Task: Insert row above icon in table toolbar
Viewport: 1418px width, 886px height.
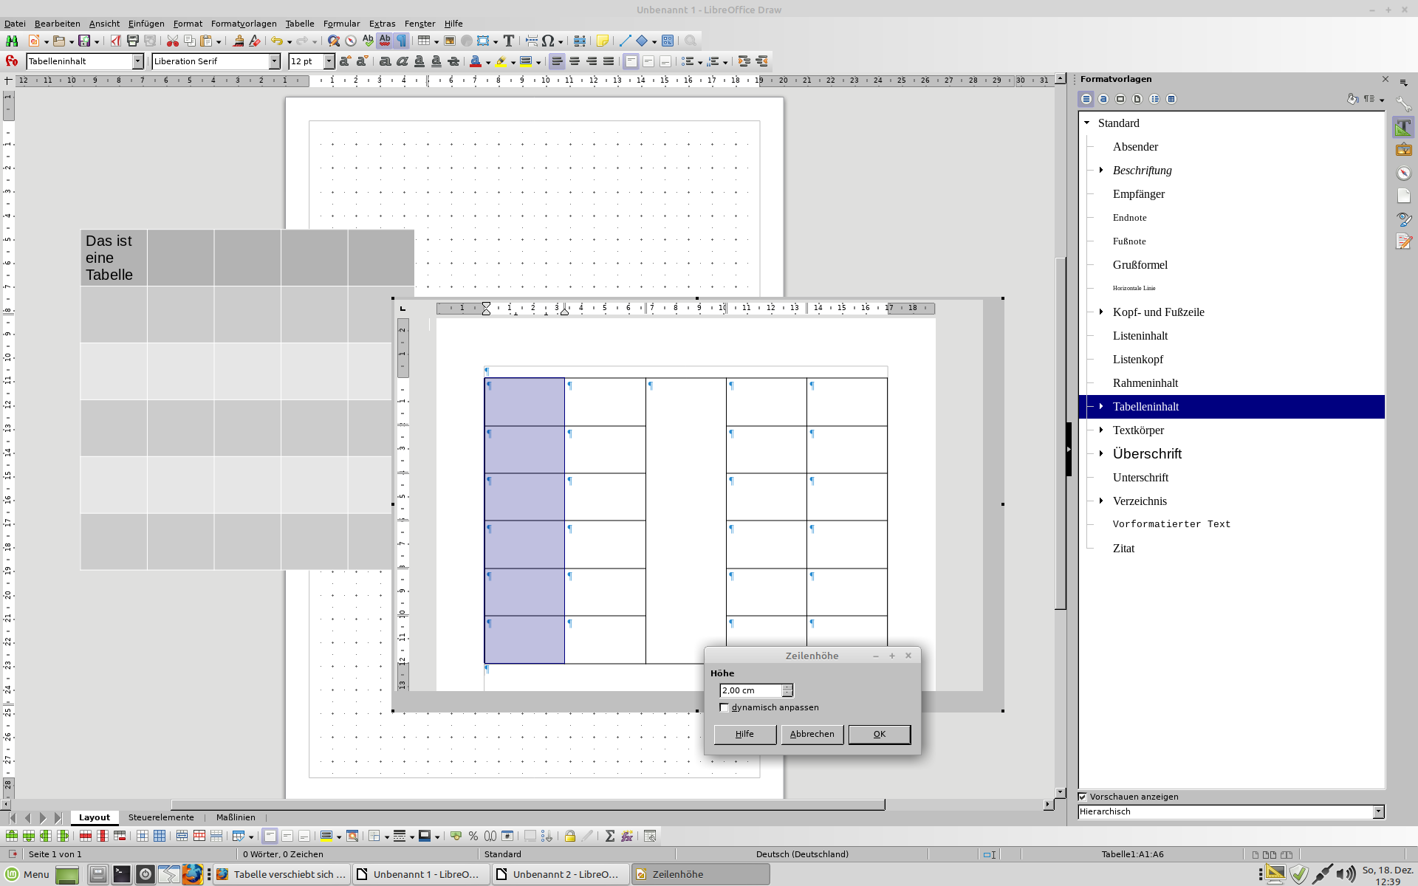Action: pyautogui.click(x=12, y=836)
